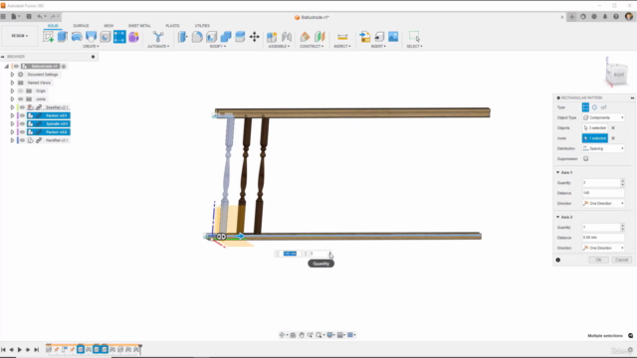Click the ViewCube RIGHT face
This screenshot has height=358, width=637.
tap(619, 75)
